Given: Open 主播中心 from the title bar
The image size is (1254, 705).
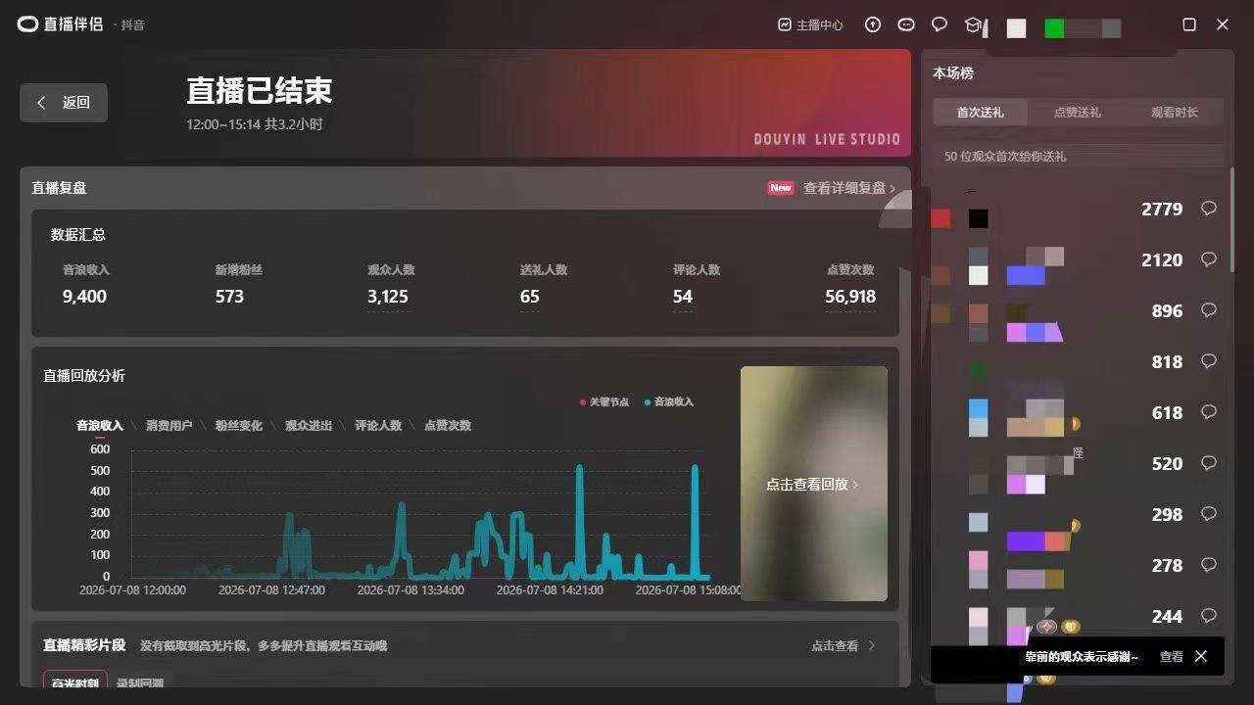Looking at the screenshot, I should (x=810, y=24).
